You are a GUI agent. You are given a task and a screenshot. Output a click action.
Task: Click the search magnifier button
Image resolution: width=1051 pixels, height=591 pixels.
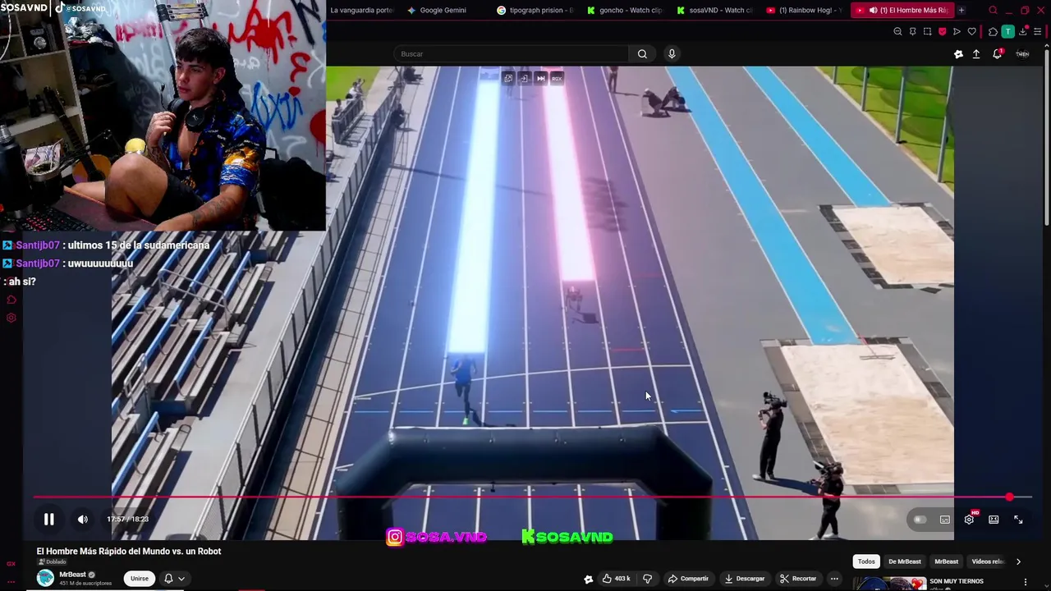(642, 54)
